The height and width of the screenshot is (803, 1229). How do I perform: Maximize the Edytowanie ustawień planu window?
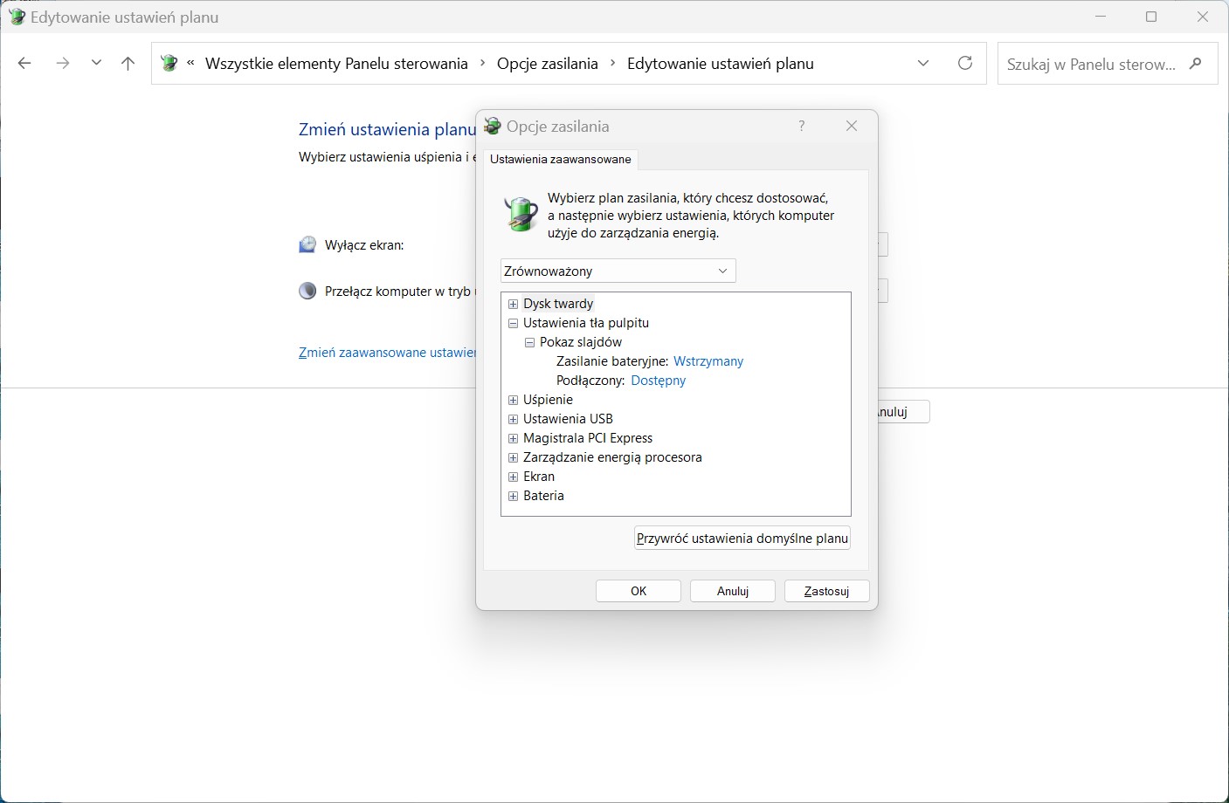1151,17
